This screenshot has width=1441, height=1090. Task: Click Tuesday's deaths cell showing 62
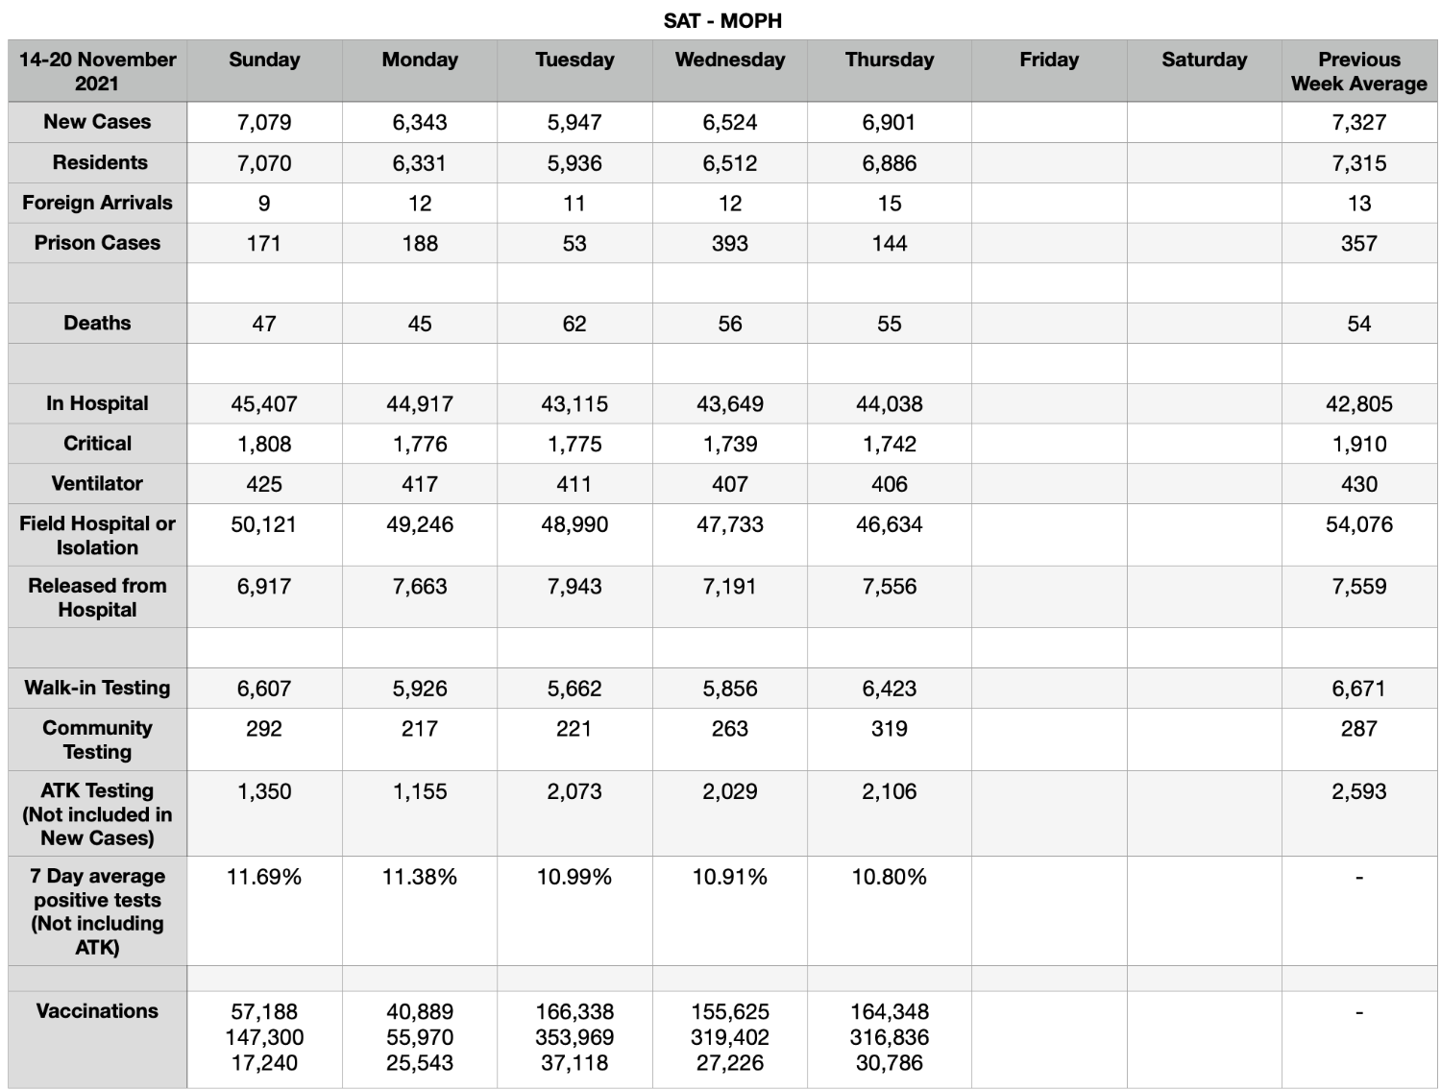point(574,324)
